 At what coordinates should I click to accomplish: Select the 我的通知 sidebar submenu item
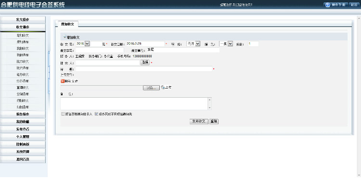pyautogui.click(x=23, y=55)
